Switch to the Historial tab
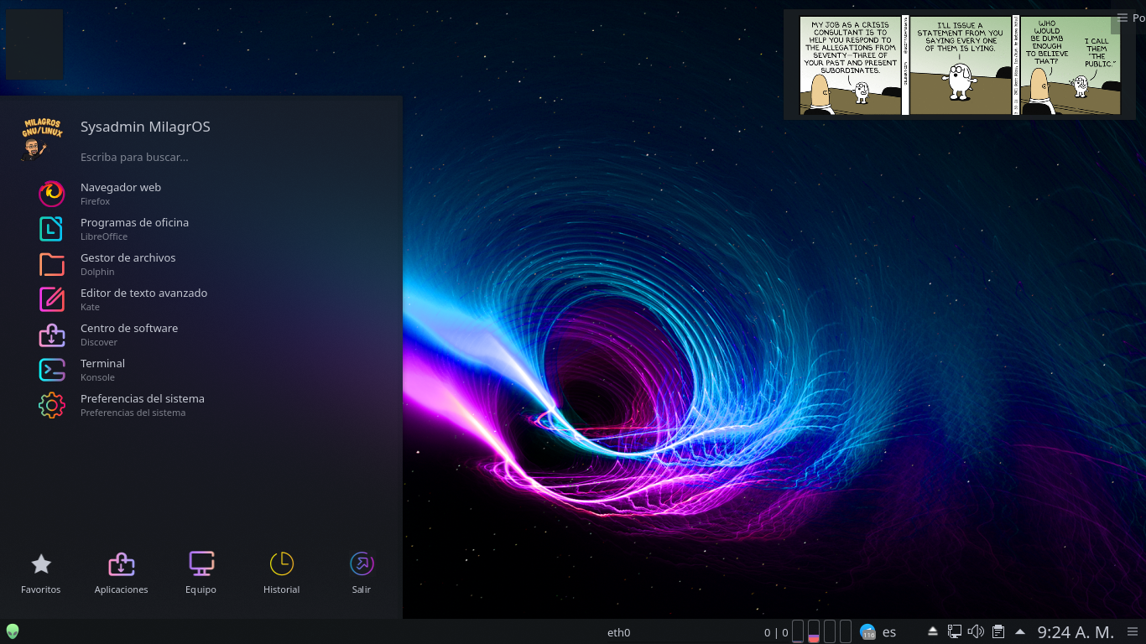 [x=281, y=573]
